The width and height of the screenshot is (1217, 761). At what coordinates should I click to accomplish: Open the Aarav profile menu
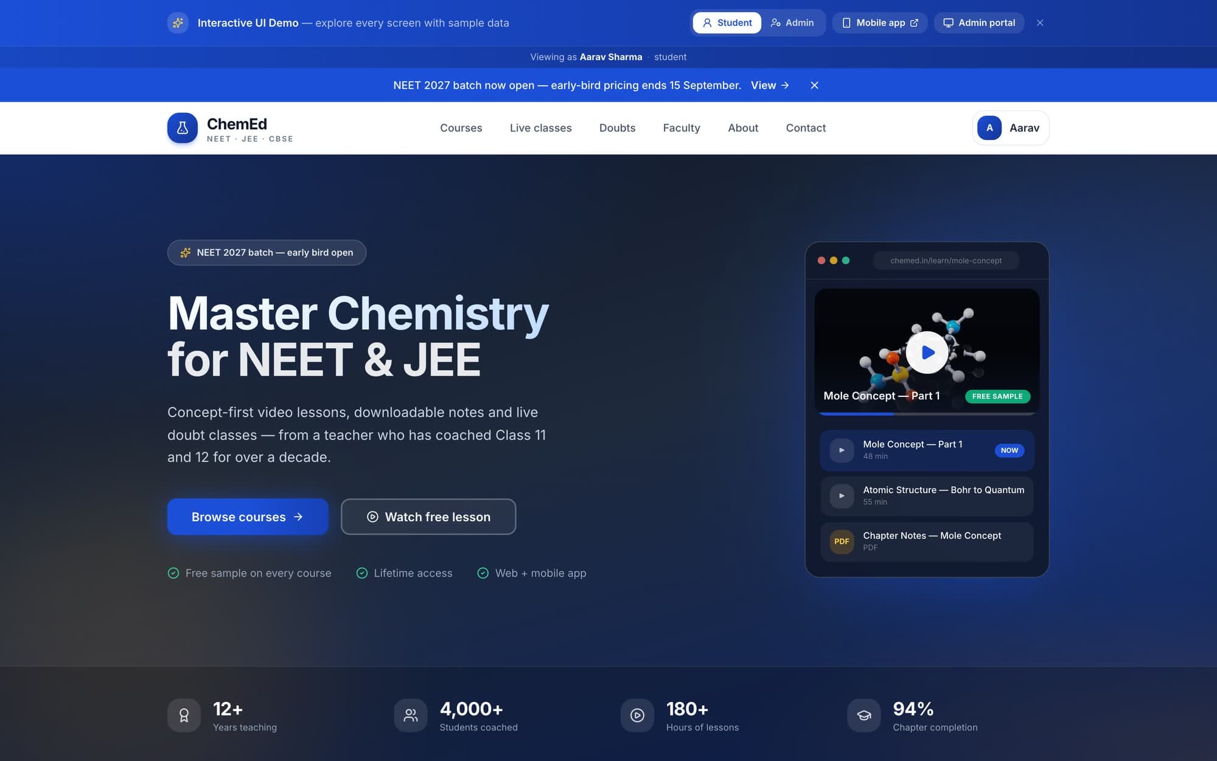coord(1010,128)
